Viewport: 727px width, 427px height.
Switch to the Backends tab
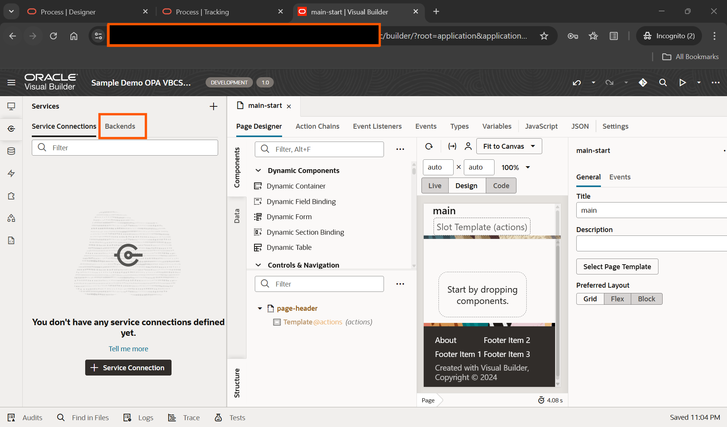point(120,126)
